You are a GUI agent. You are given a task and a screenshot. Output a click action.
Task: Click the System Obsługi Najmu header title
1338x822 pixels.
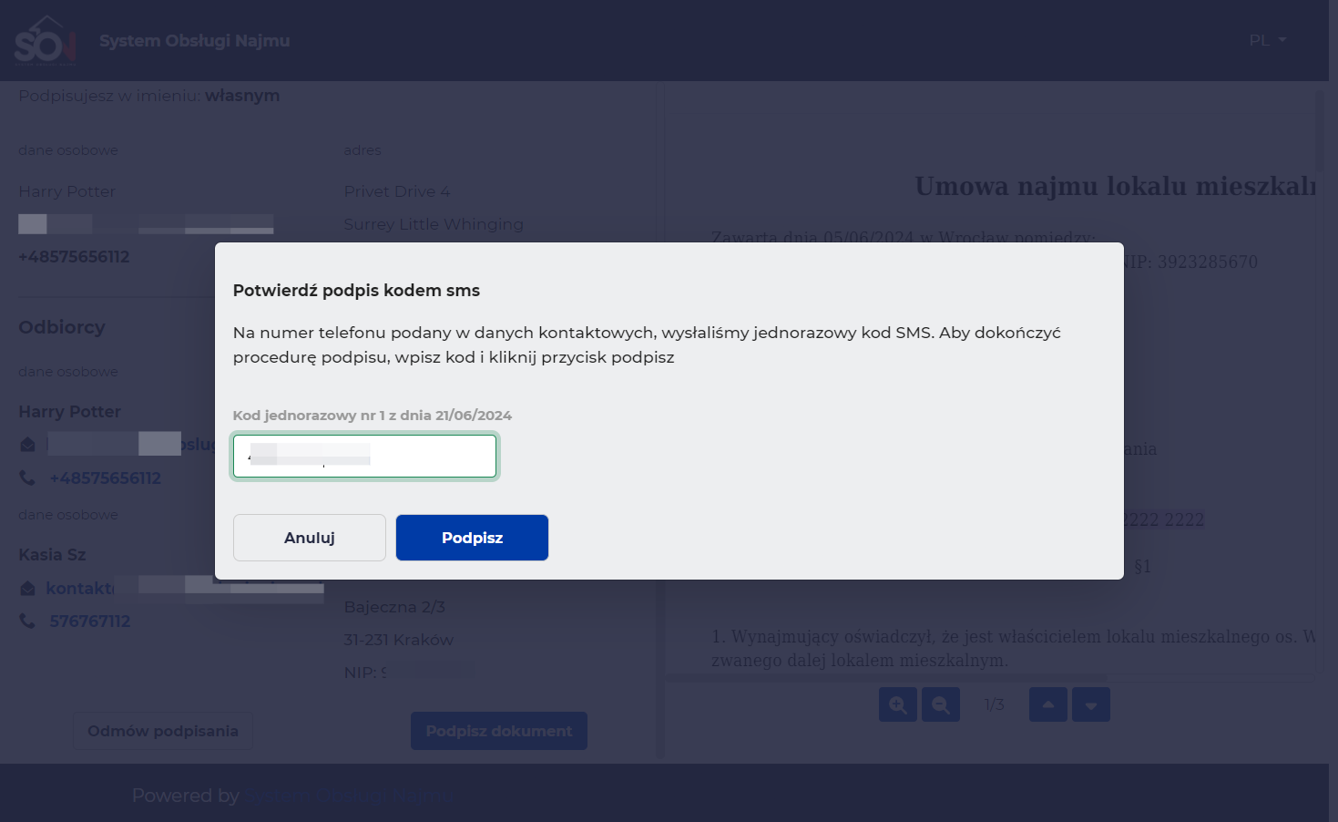pos(195,41)
